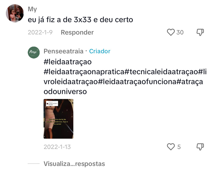Screen dimensions: 212x178
Task: Dislike Penseeatraia's reply with thumbs-down icon
Action: pyautogui.click(x=200, y=147)
